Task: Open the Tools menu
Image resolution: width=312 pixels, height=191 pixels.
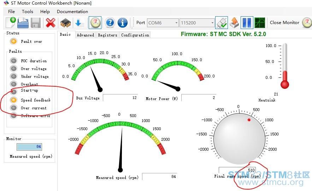Action: [28, 12]
